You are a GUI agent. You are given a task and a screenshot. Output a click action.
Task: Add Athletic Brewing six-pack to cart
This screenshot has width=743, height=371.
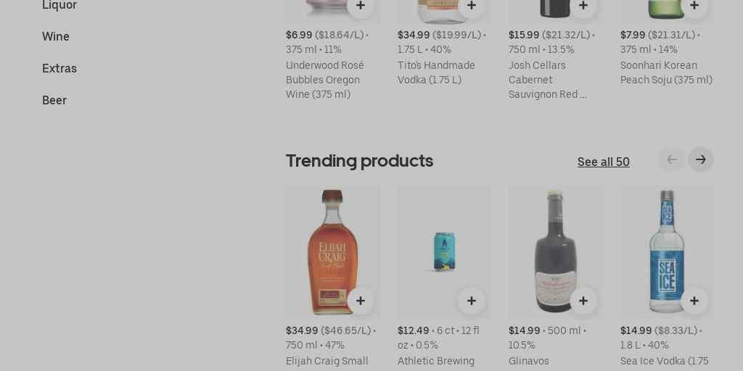click(472, 301)
